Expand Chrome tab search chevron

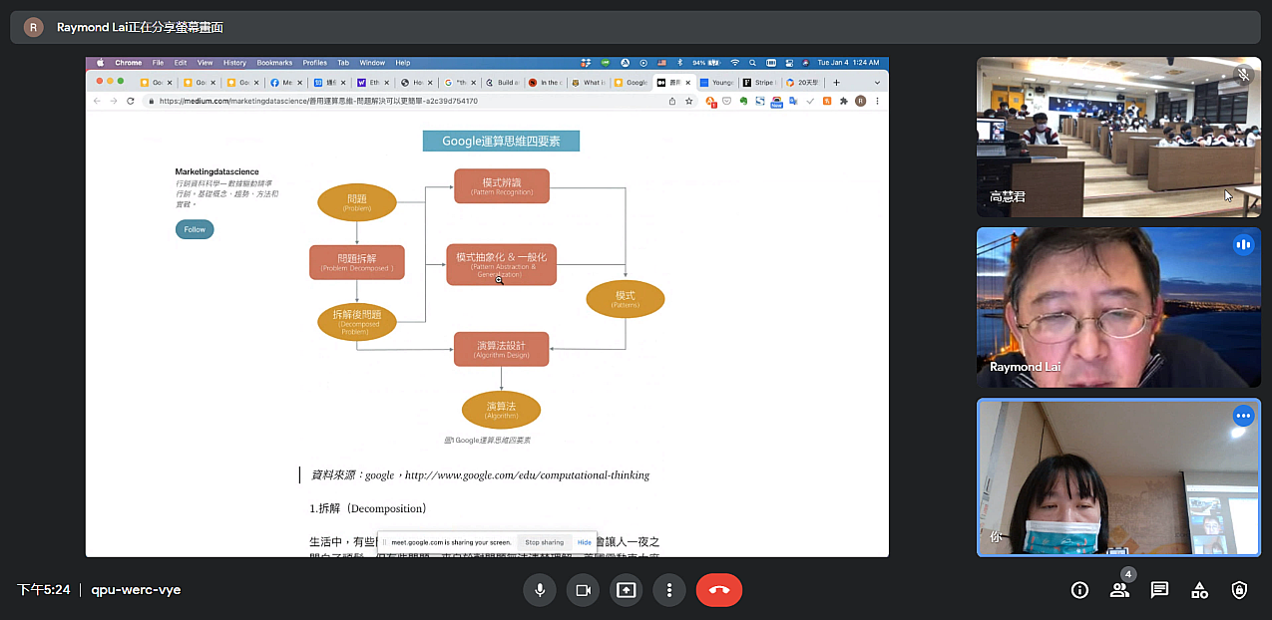(877, 83)
